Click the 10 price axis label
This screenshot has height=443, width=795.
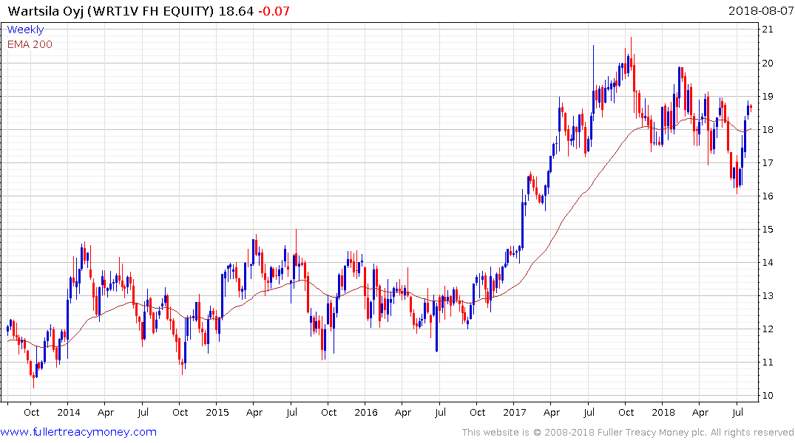click(768, 396)
